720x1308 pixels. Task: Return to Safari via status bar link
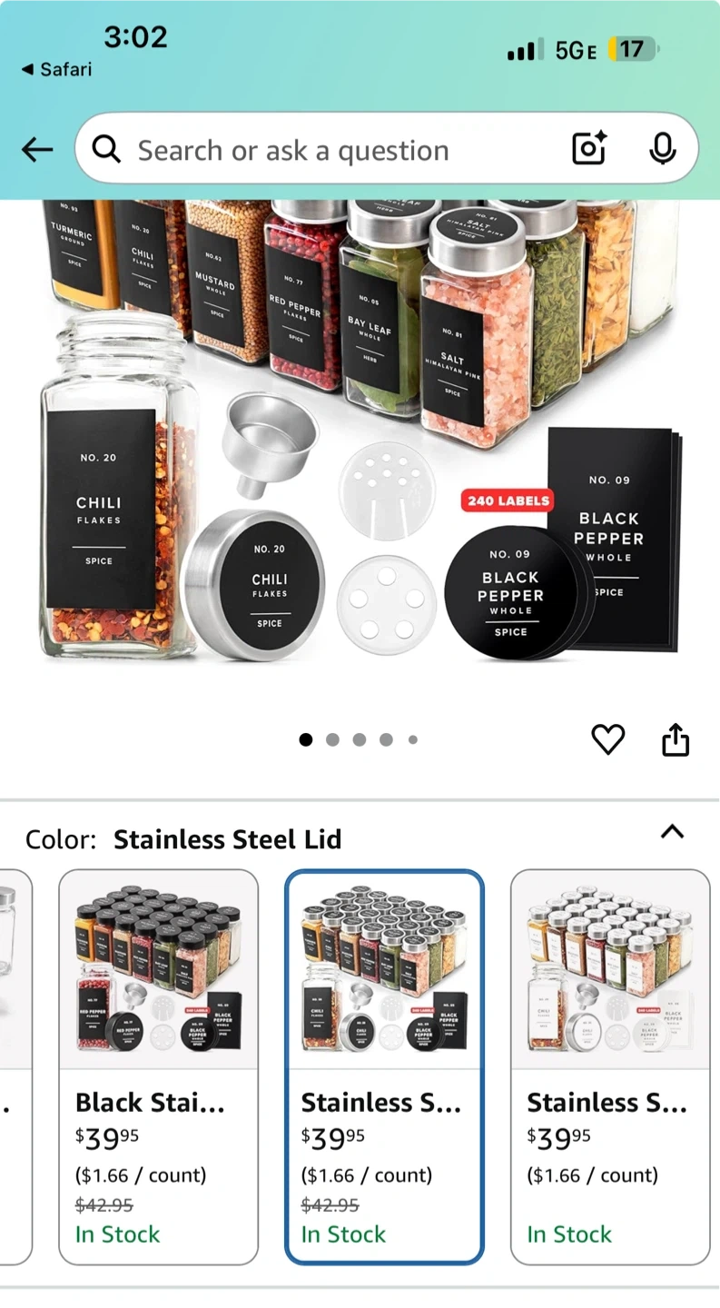(x=56, y=69)
